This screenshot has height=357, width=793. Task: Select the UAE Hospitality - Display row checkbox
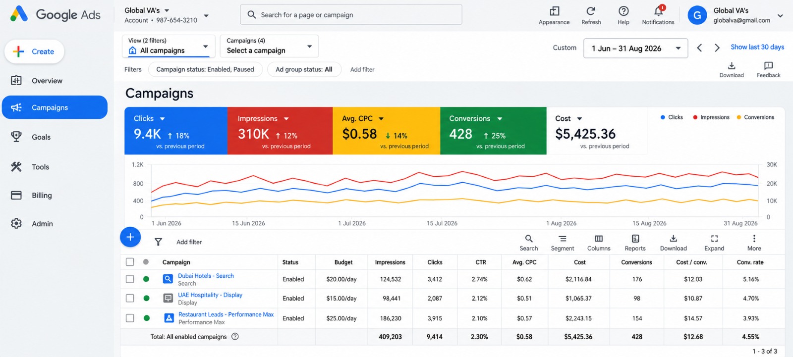(130, 298)
